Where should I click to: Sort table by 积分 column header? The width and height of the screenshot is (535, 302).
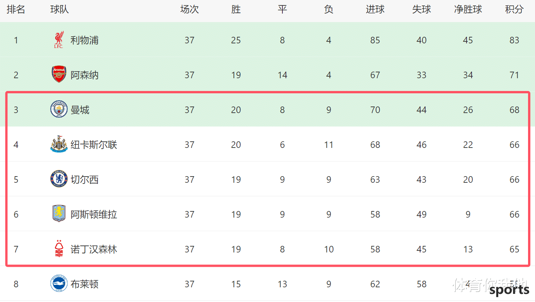514,10
